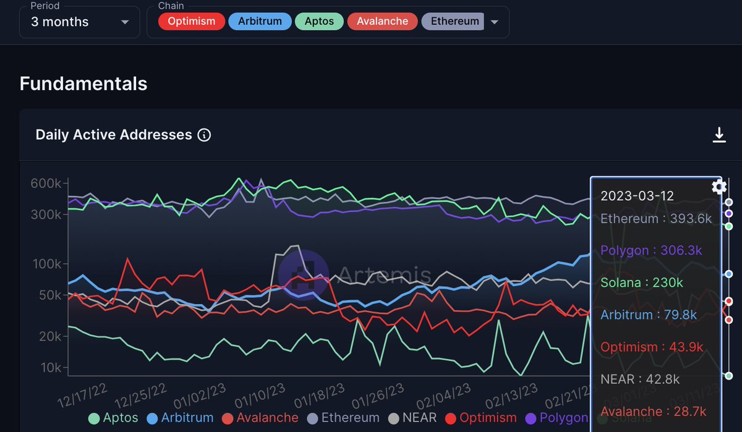This screenshot has width=742, height=432.
Task: Toggle NEAR series in chart legend
Action: pyautogui.click(x=412, y=418)
